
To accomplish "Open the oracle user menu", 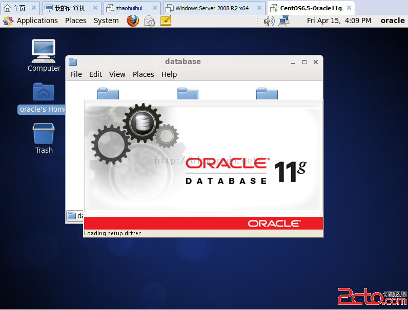I will coord(393,20).
